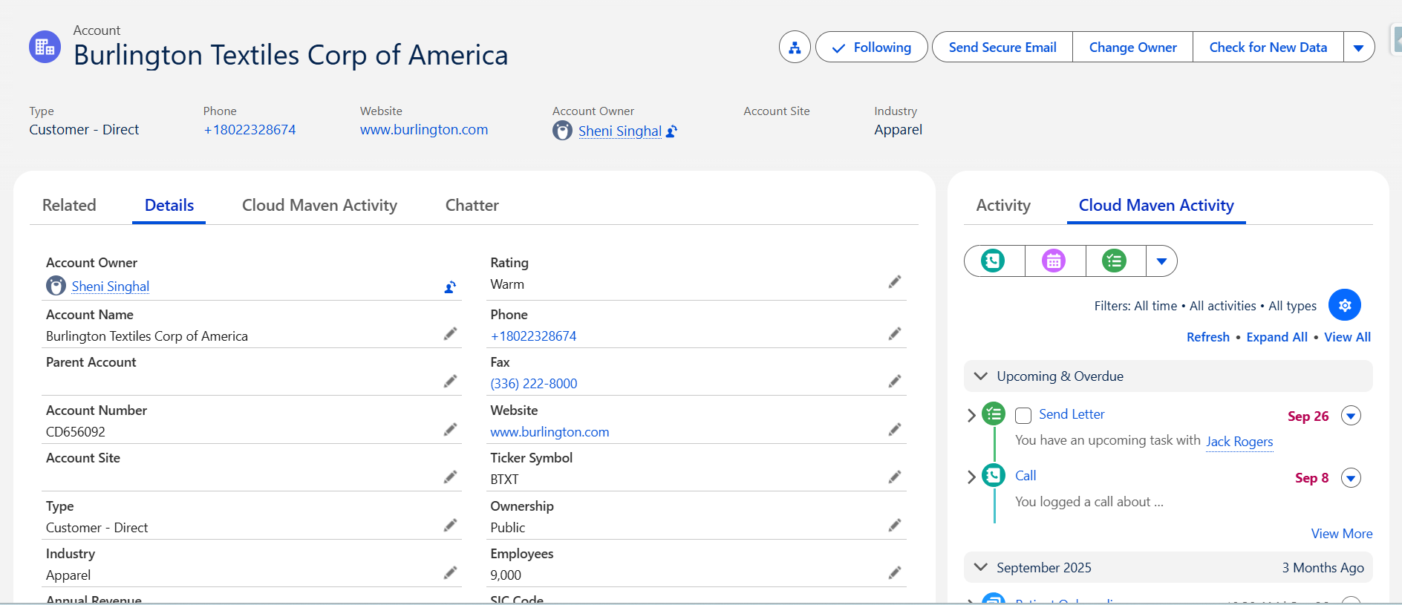Edit the Parent Account field pencil
Viewport: 1402px width, 605px height.
coord(450,382)
